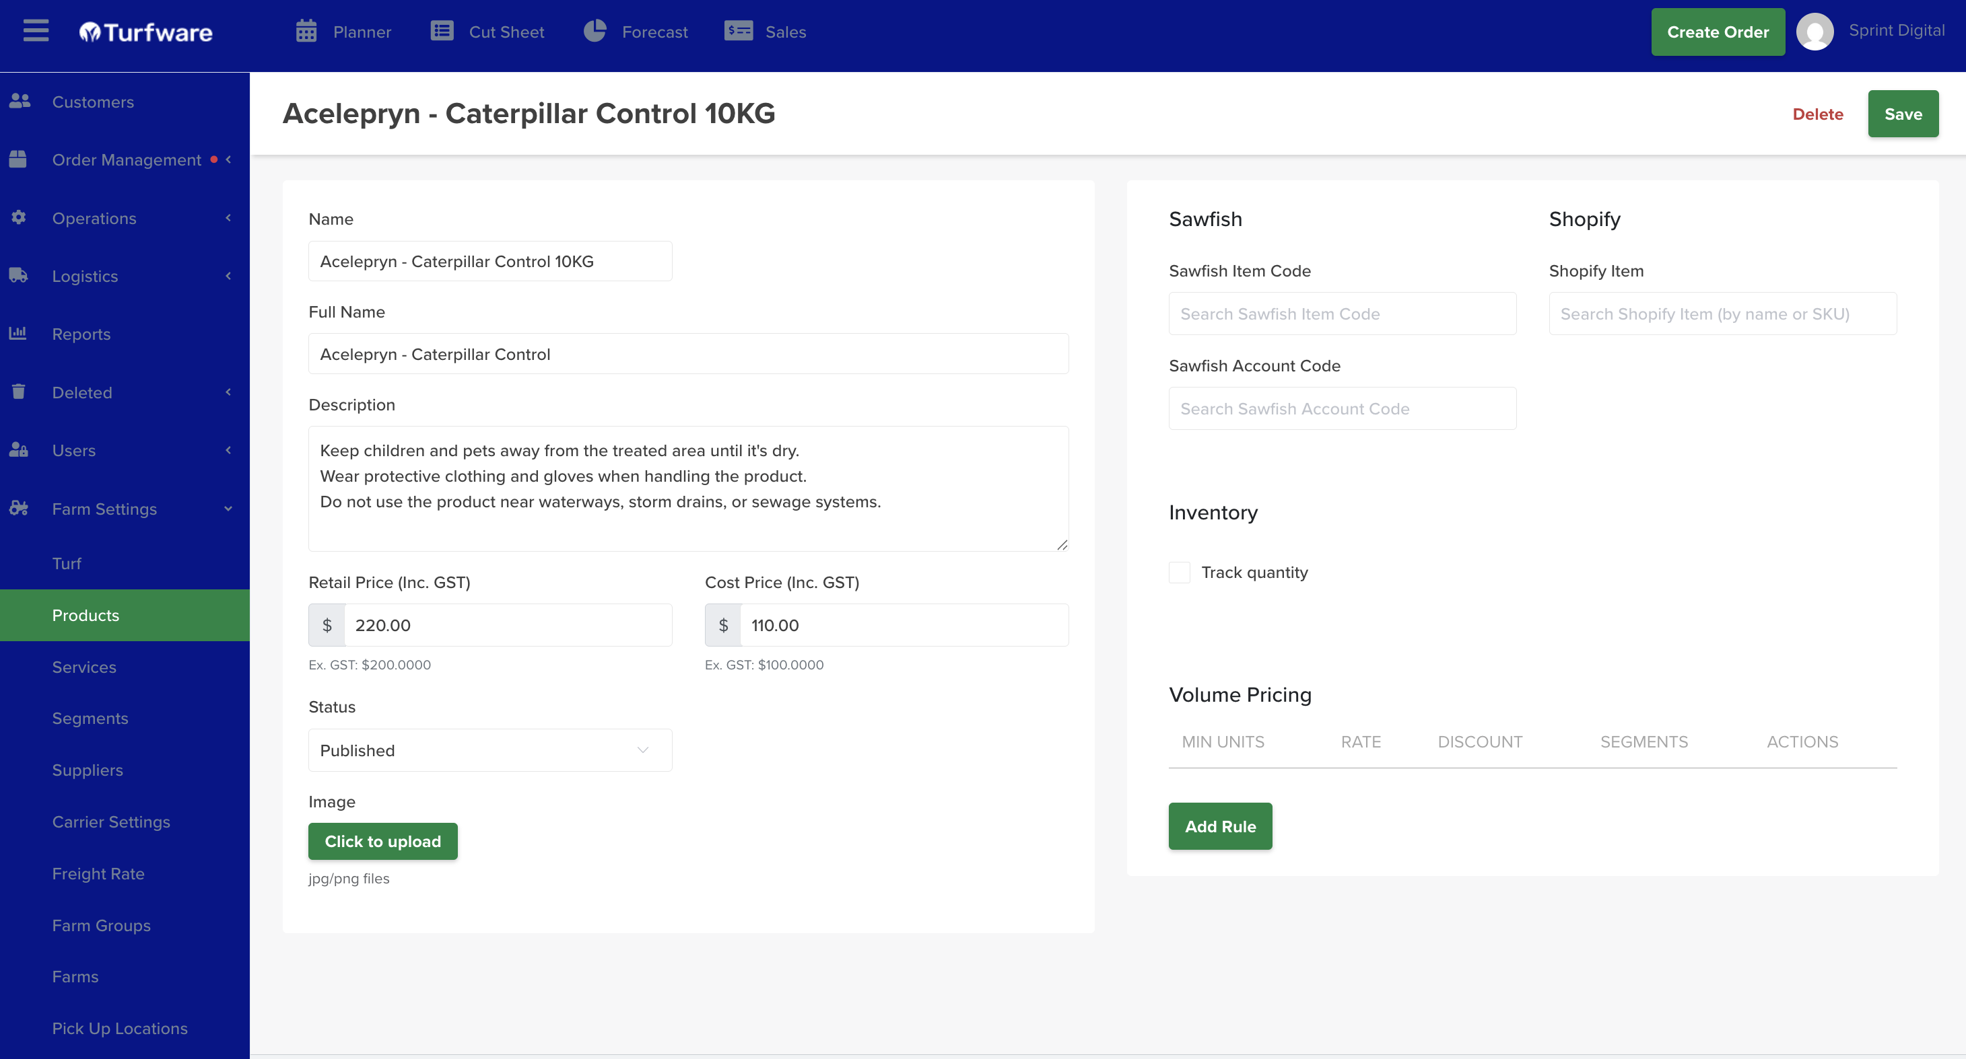Image resolution: width=1966 pixels, height=1059 pixels.
Task: Open the Sawfish Item Code search dropdown
Action: 1343,314
